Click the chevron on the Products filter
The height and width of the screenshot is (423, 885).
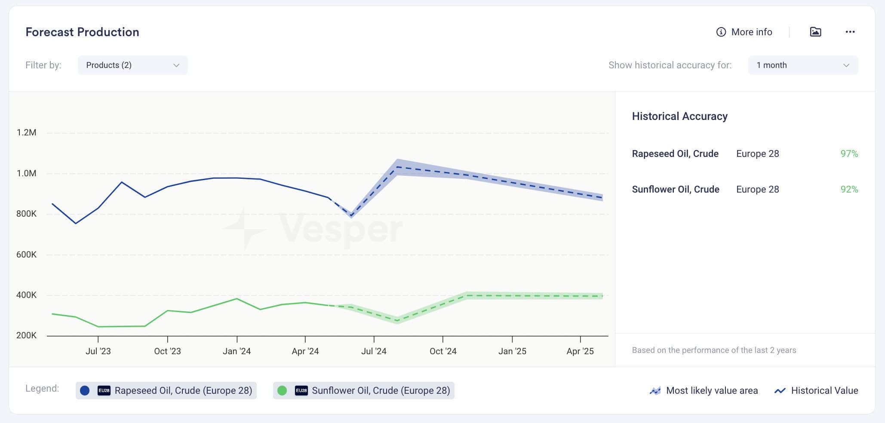point(176,65)
